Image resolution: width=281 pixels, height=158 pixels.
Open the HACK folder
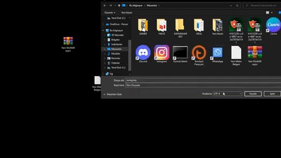point(162,26)
